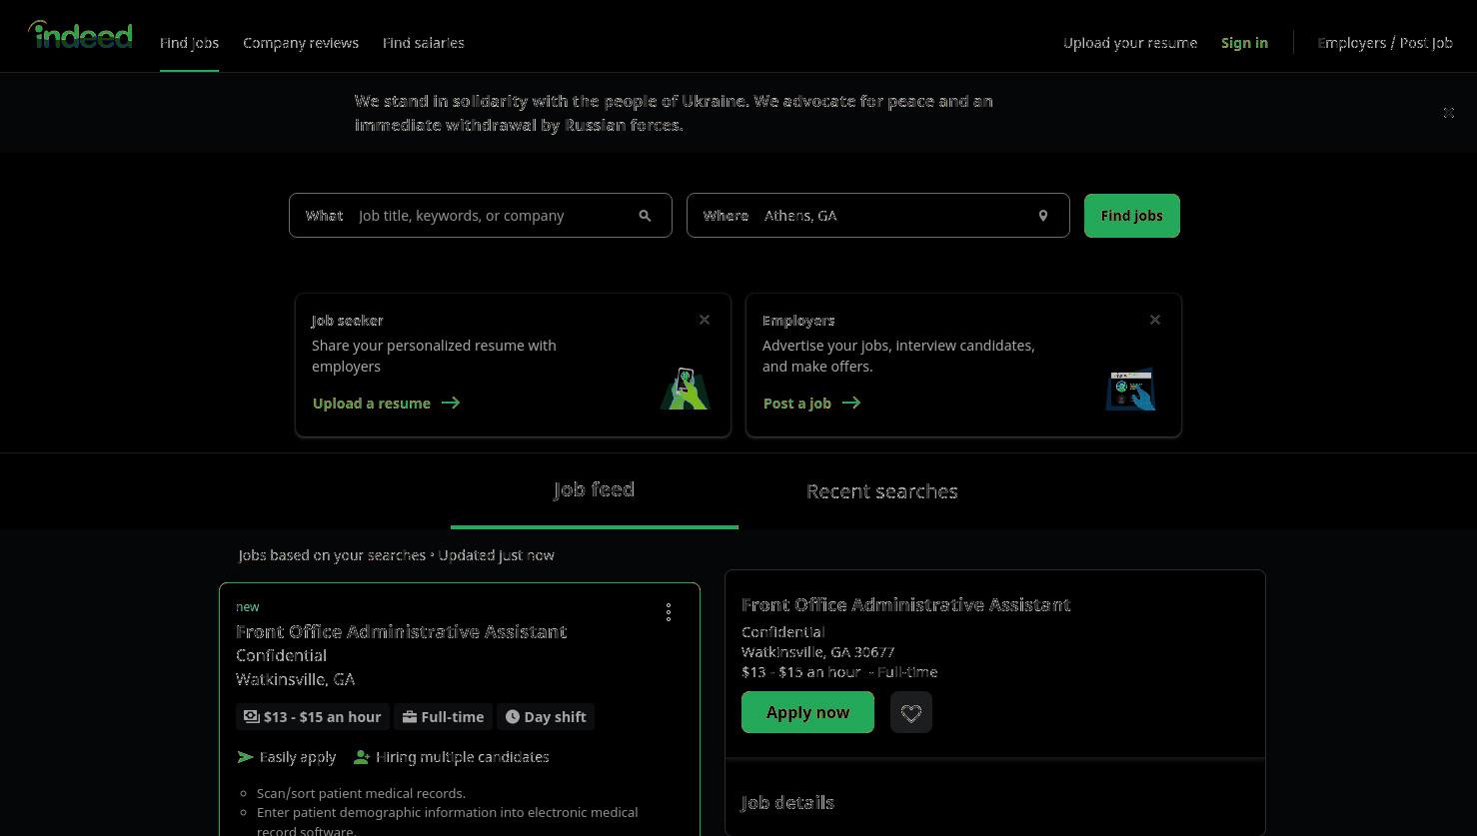Screen dimensions: 1477x836
Task: Click Hiring multiple candidates label
Action: [x=463, y=757]
